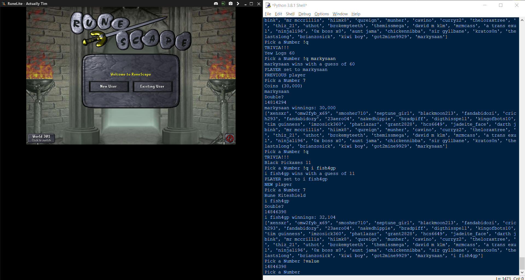Toggle the music mute icon on login screen
Image resolution: width=525 pixels, height=280 pixels.
click(230, 138)
